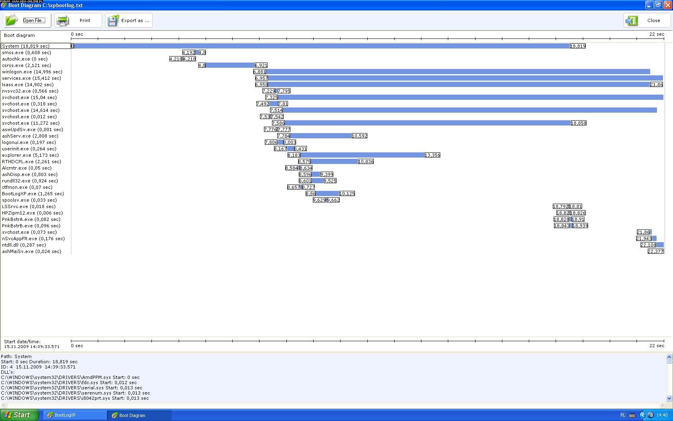Select the ashDisp.exe (0,803 sec) row
This screenshot has width=673, height=421.
30,174
